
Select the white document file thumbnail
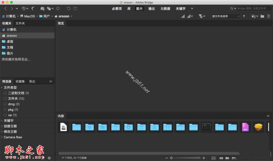tap(63, 127)
